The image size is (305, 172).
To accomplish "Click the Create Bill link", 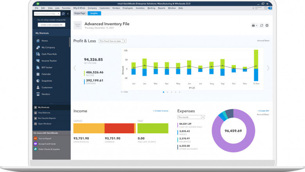I will pyautogui.click(x=264, y=111).
